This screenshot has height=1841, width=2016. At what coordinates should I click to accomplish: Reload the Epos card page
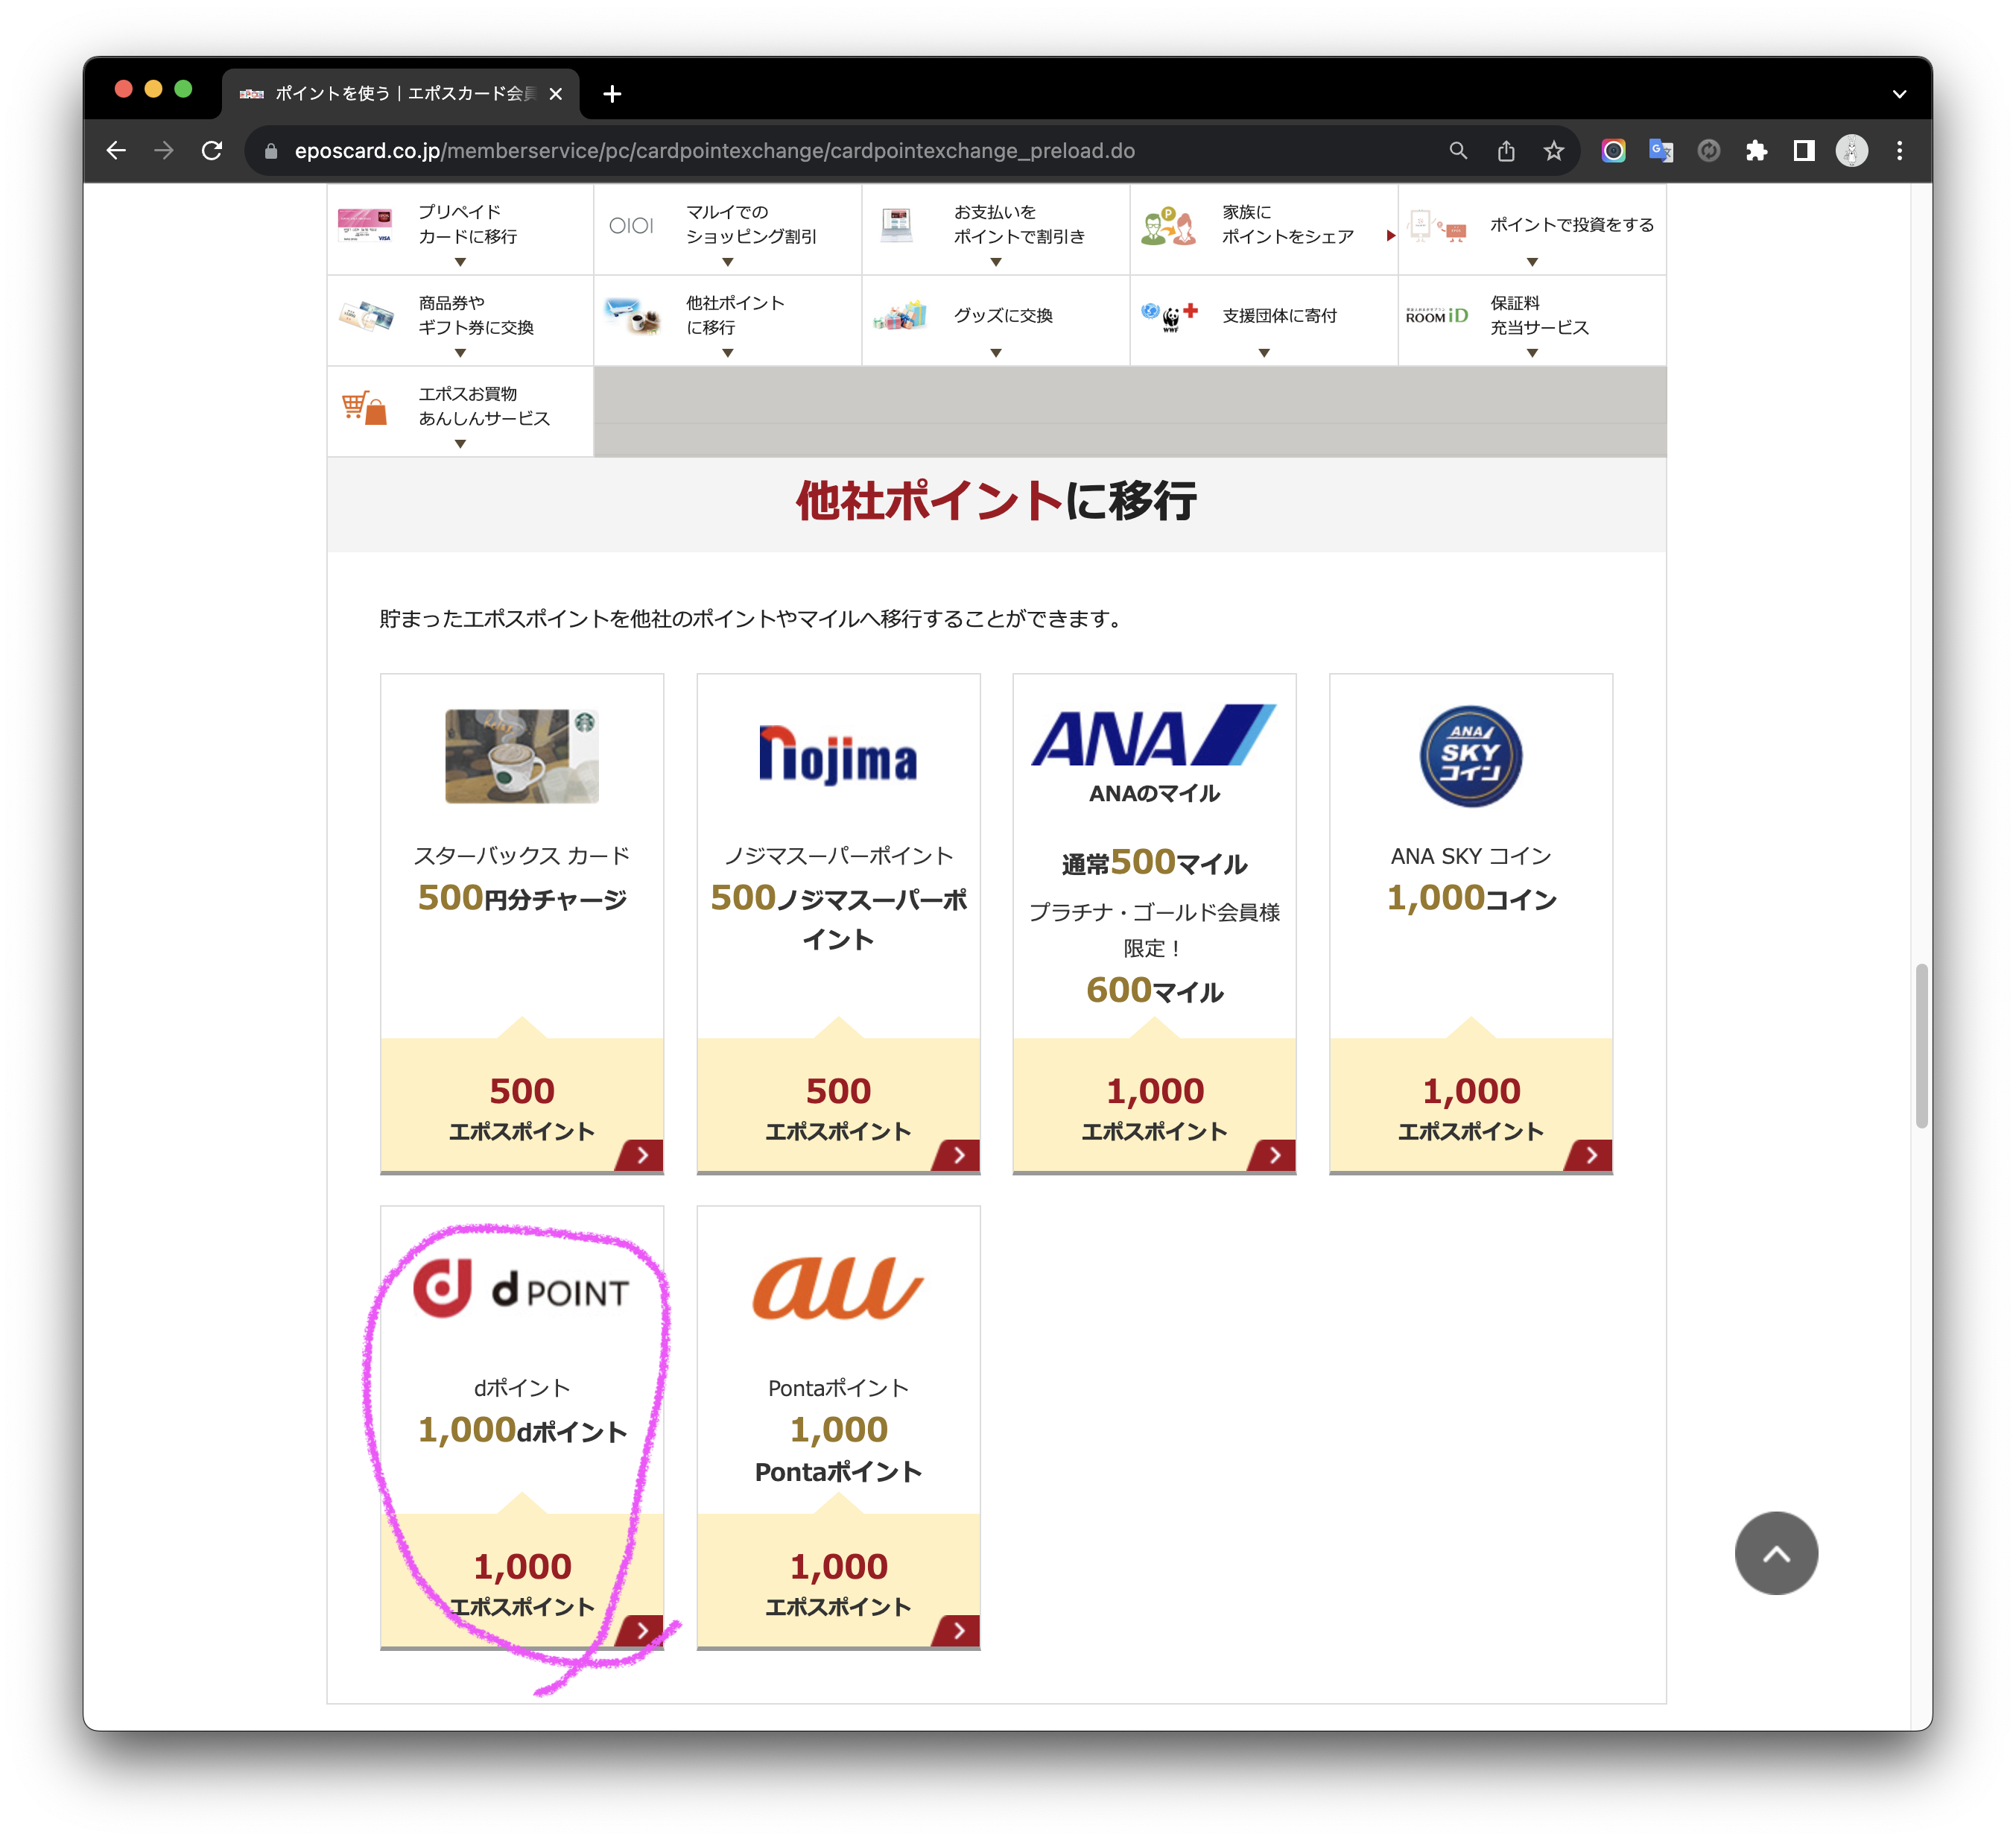(x=212, y=151)
